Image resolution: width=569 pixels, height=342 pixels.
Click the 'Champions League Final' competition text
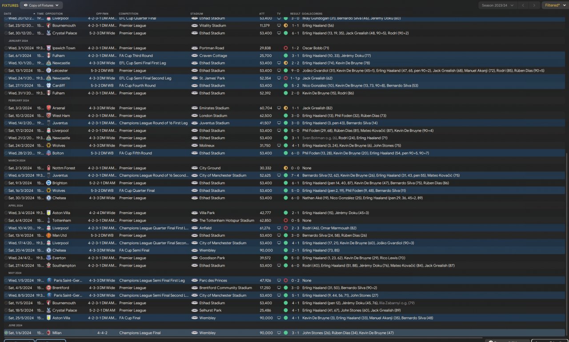pos(140,333)
